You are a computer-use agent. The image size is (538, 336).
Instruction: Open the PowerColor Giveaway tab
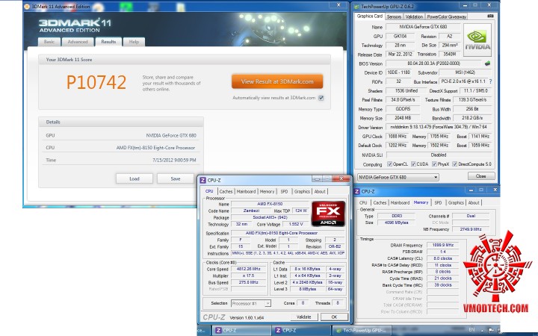click(446, 16)
